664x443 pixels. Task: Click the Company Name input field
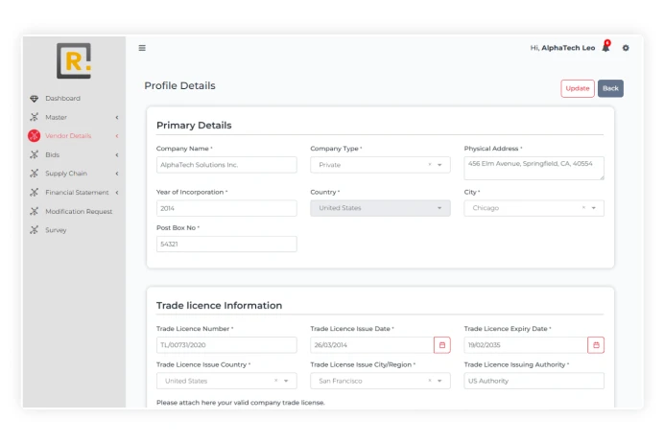point(226,165)
